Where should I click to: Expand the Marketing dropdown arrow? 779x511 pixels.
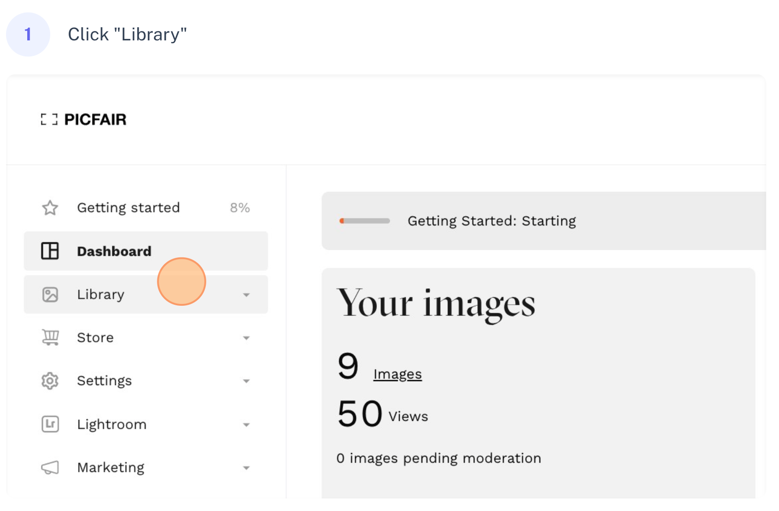coord(246,468)
